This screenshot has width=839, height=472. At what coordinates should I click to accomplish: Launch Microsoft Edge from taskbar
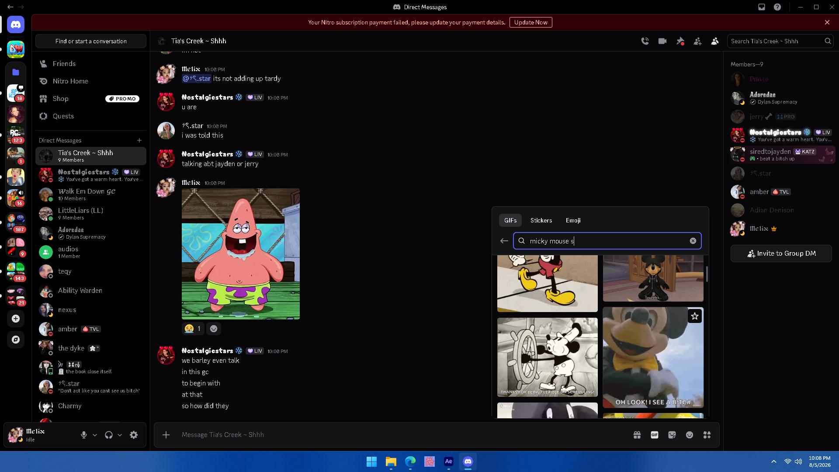coord(410,462)
